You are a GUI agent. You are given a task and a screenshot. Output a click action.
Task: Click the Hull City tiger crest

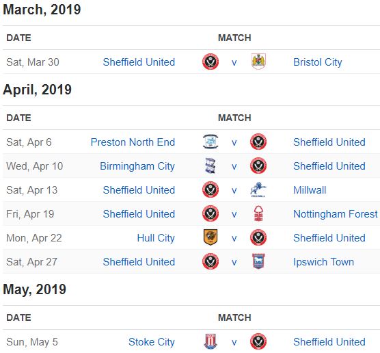tap(211, 237)
